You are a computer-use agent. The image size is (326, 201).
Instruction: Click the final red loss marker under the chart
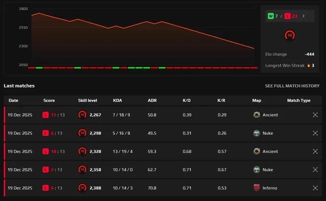(x=254, y=67)
